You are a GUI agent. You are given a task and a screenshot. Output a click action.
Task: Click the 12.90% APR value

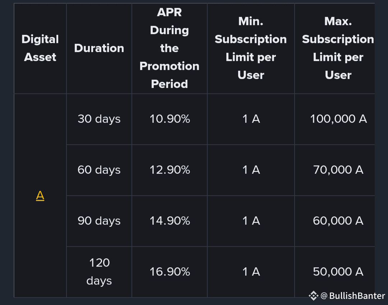[170, 170]
